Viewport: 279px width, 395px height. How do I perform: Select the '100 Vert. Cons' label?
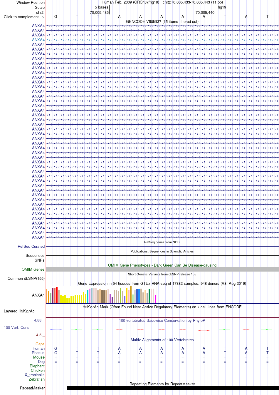pyautogui.click(x=16, y=327)
